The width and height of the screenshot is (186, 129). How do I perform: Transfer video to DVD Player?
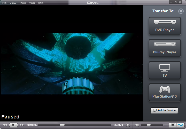[165, 26]
